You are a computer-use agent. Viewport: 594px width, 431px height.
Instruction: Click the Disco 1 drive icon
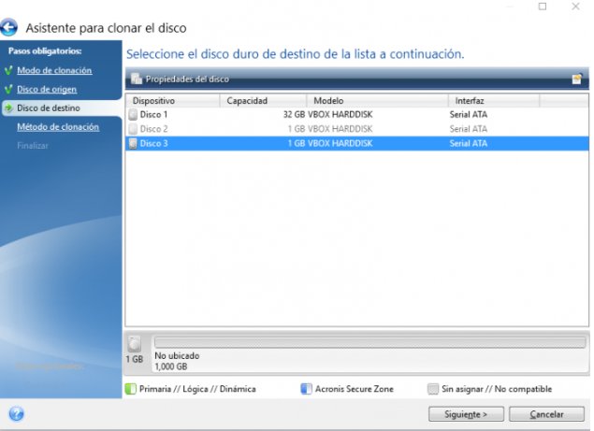133,114
